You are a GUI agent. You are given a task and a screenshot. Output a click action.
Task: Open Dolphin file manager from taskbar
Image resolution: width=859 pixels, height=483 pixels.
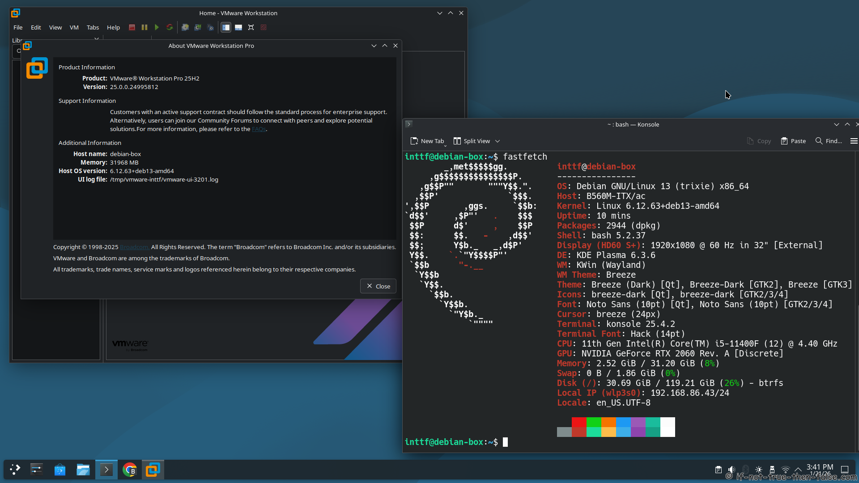[x=83, y=470]
